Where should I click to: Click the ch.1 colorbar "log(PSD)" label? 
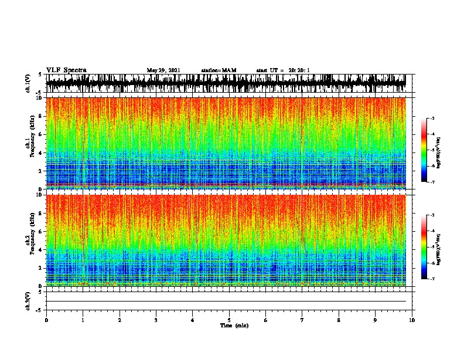point(438,153)
